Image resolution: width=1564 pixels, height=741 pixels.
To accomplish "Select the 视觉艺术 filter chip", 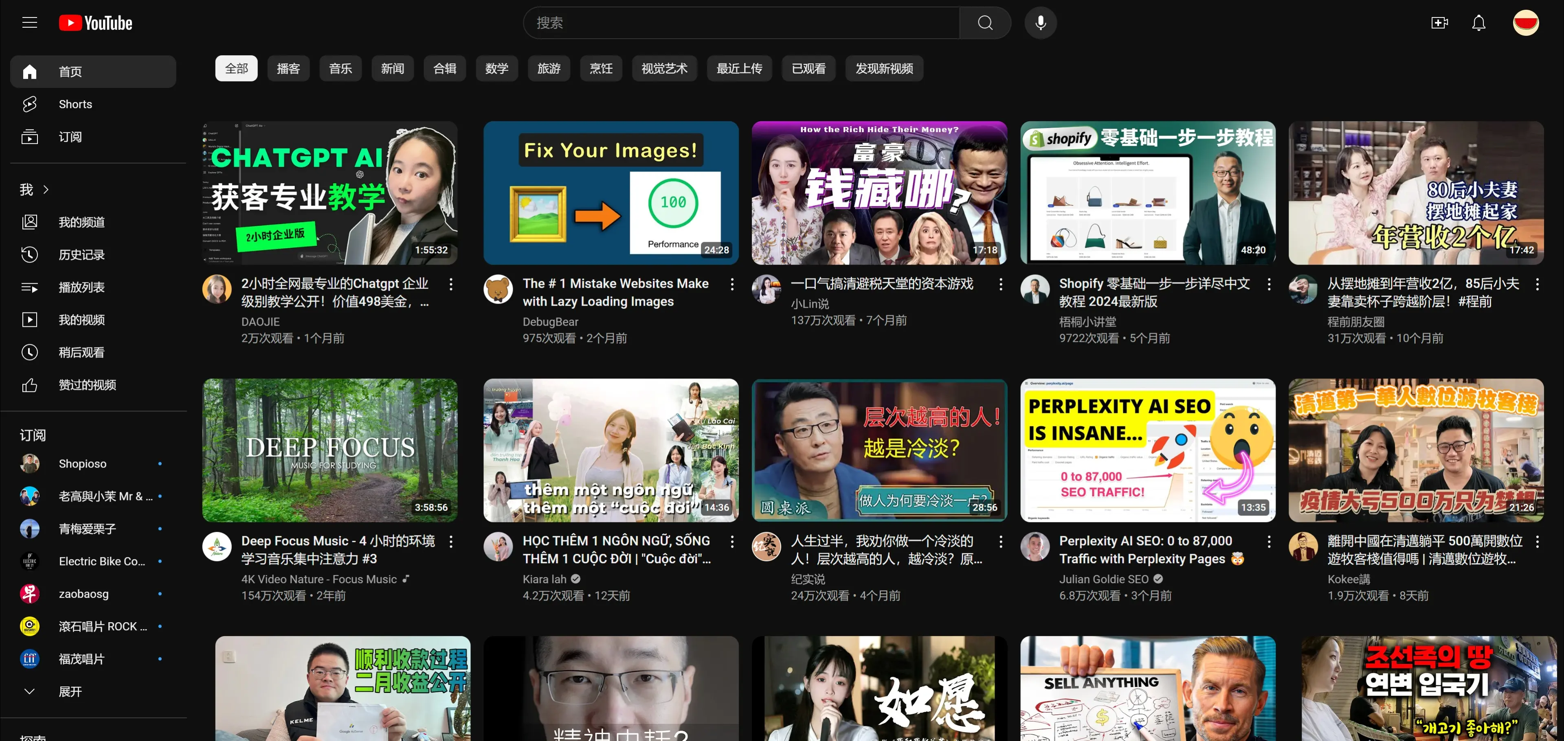I will [x=665, y=68].
